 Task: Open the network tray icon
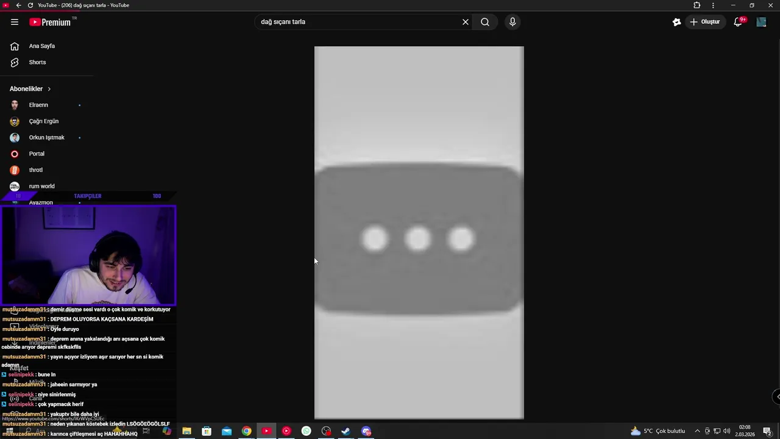tap(717, 431)
